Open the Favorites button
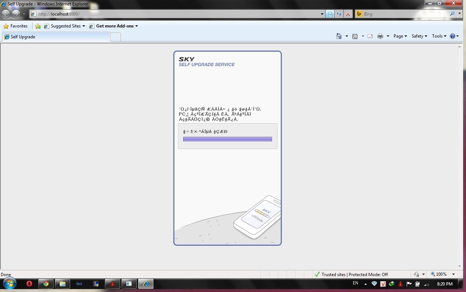Viewport: 466px width, 292px height. pos(16,26)
